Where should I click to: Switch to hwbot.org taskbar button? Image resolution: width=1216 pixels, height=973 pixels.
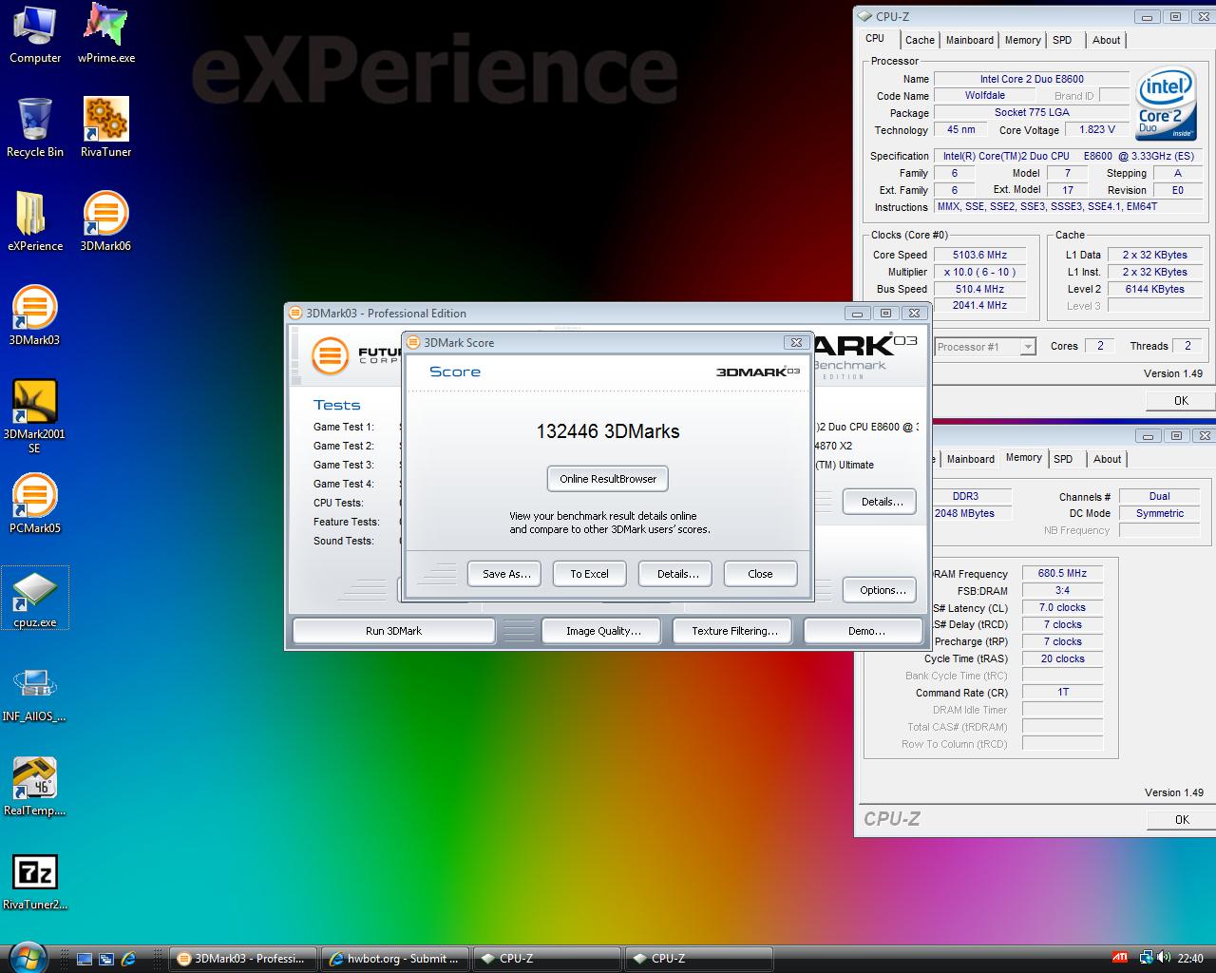(x=395, y=959)
